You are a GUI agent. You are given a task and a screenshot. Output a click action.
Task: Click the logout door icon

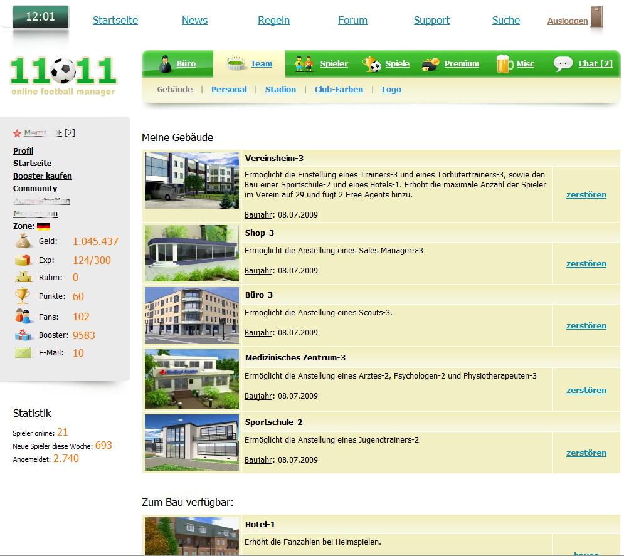click(x=596, y=17)
